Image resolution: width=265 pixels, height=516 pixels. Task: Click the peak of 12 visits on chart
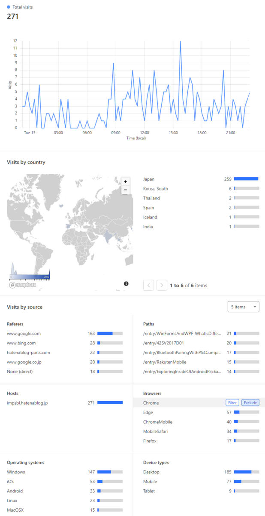(x=180, y=41)
